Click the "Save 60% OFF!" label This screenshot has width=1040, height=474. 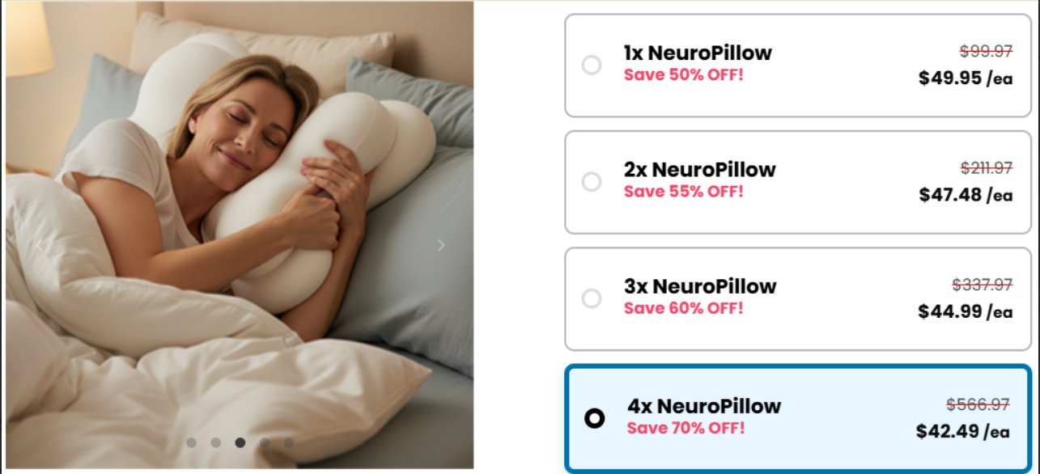click(684, 308)
